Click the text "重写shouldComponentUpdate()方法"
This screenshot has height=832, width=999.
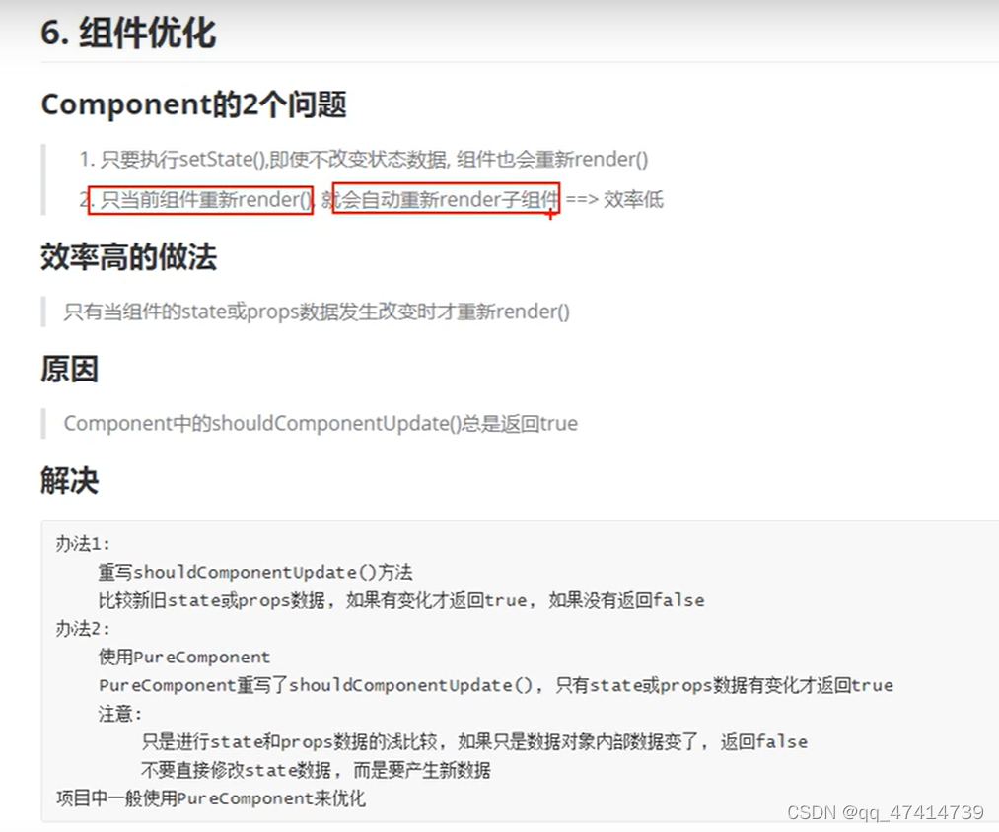click(256, 572)
